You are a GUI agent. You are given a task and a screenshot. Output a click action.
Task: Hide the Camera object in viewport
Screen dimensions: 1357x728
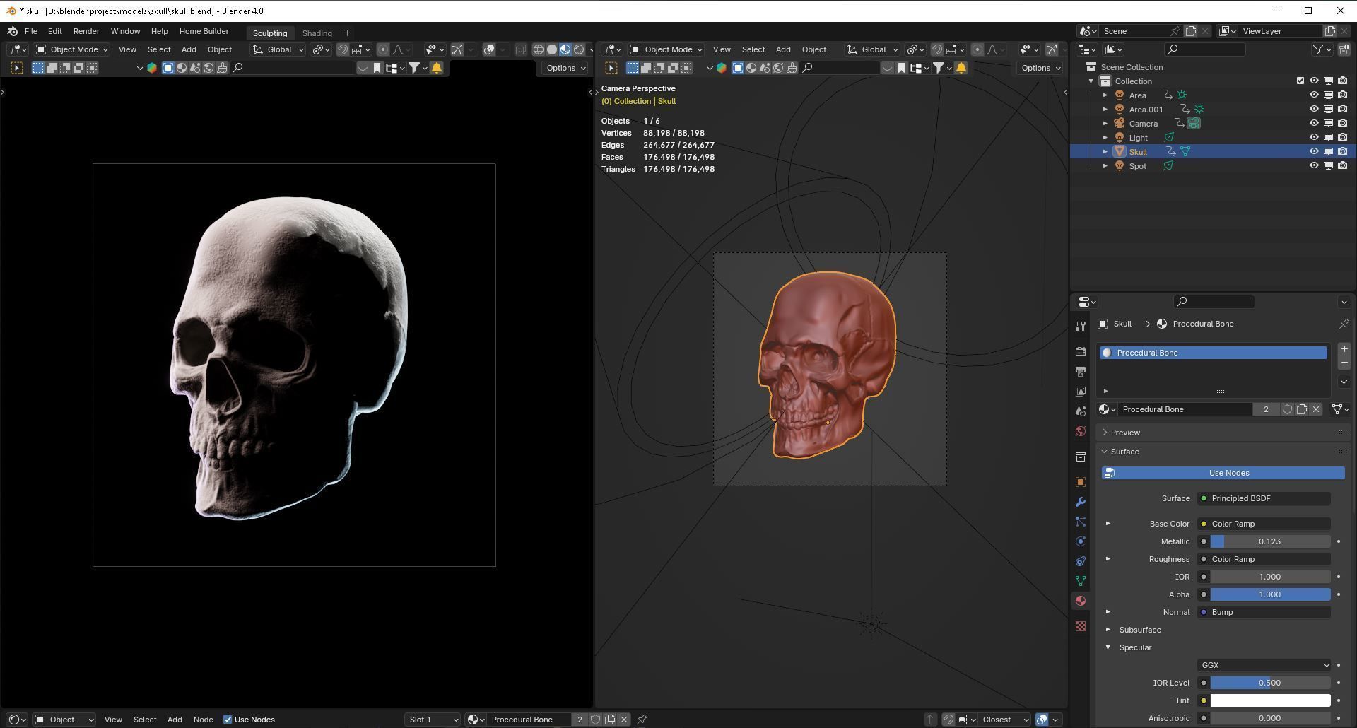pos(1314,123)
